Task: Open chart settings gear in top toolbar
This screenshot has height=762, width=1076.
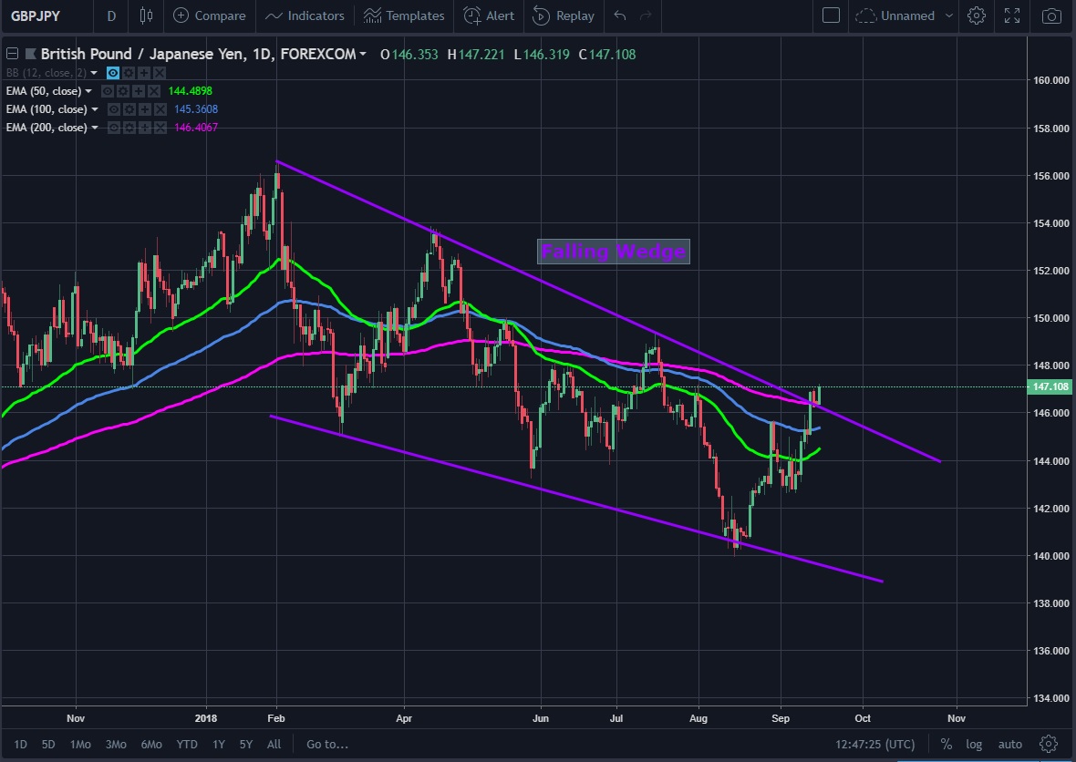Action: pyautogui.click(x=977, y=15)
